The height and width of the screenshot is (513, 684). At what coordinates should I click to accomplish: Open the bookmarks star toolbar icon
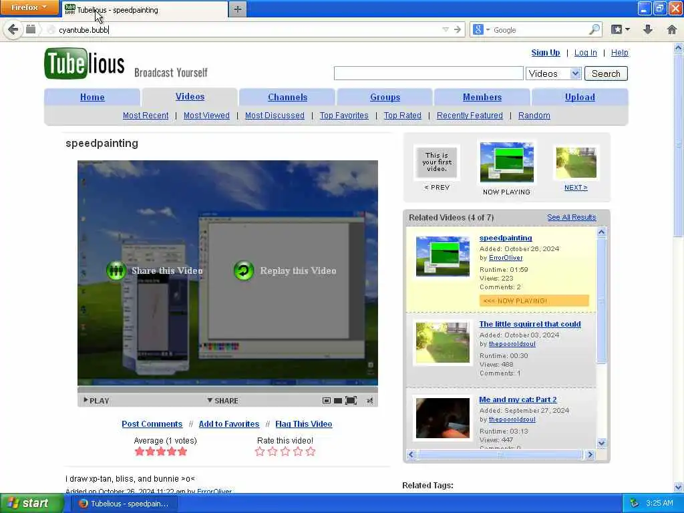point(617,29)
